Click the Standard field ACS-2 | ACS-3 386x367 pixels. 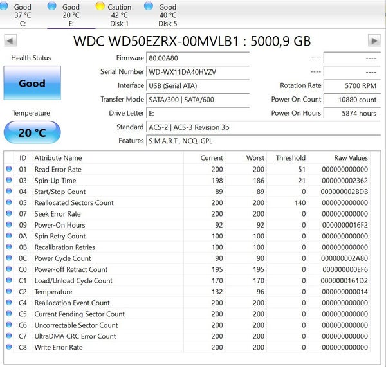pos(263,127)
